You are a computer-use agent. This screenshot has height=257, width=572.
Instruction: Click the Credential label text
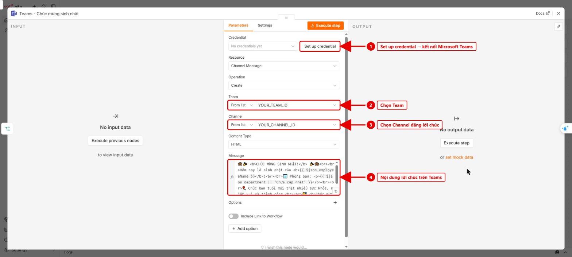[x=237, y=38]
